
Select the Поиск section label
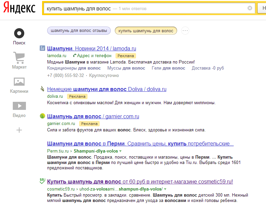19,43
